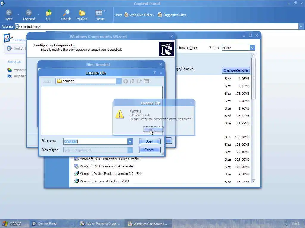The height and width of the screenshot is (228, 305).
Task: Click the Change/Remove button
Action: 236,70
